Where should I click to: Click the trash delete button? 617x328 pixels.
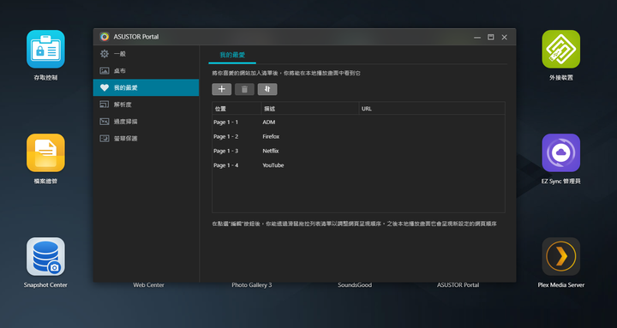coord(244,89)
